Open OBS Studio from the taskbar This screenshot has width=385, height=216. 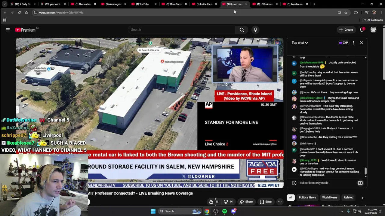pyautogui.click(x=216, y=211)
